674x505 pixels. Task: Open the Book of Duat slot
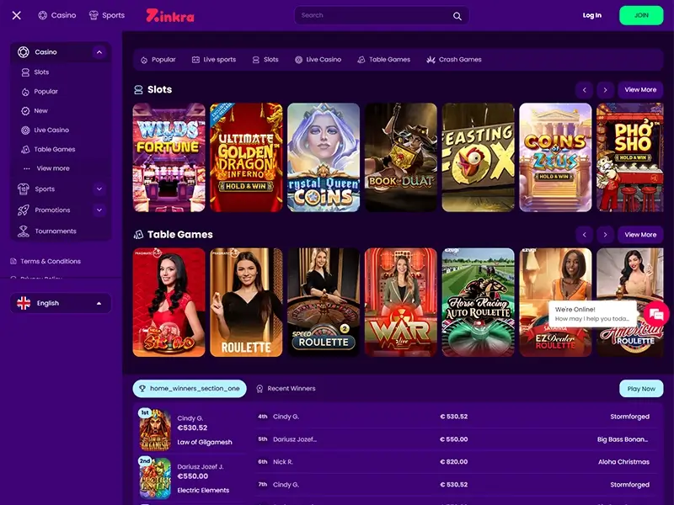click(x=401, y=157)
